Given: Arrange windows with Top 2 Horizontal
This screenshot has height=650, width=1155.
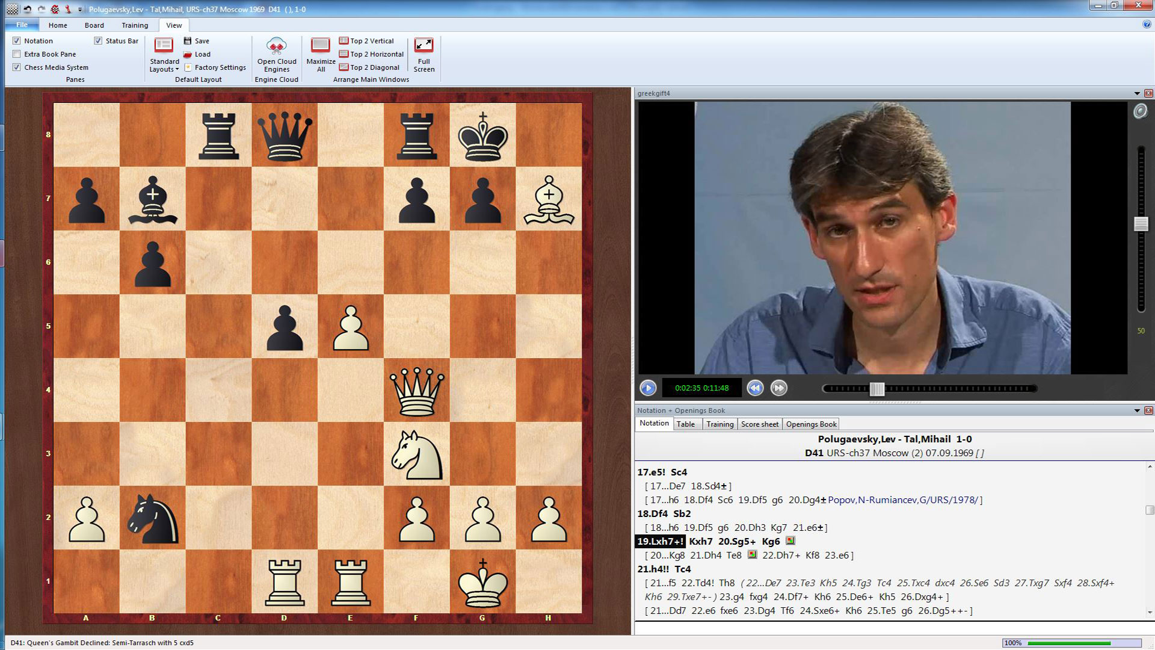Looking at the screenshot, I should click(x=372, y=54).
